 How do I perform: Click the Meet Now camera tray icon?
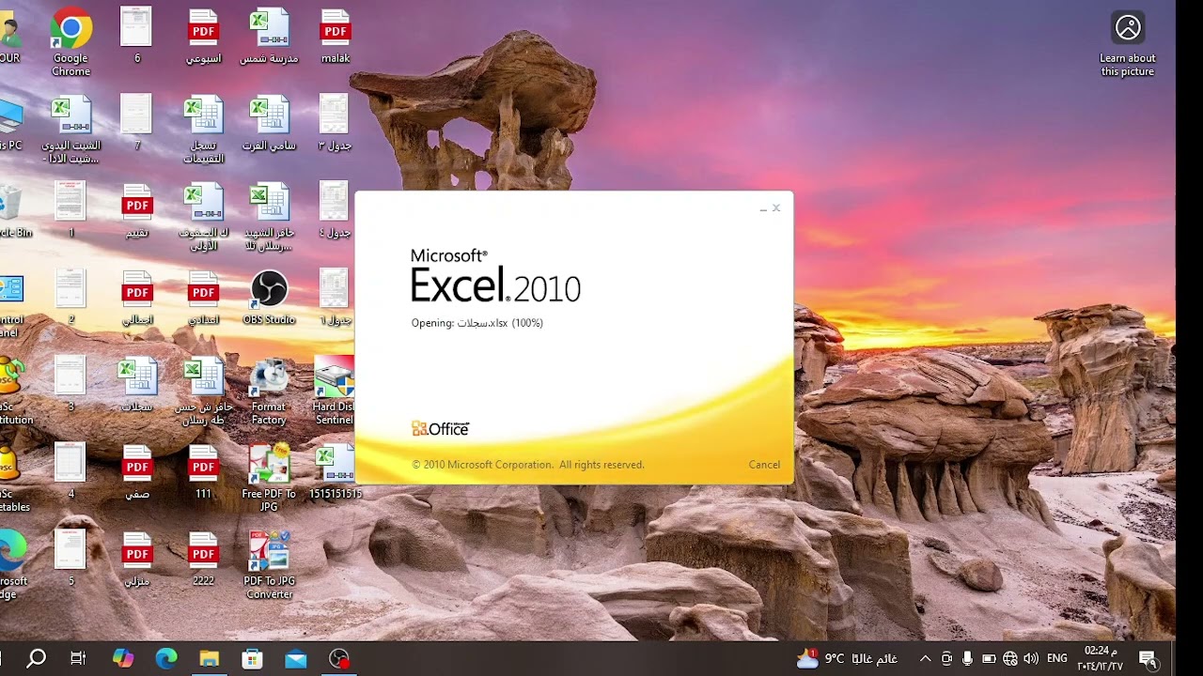point(946,658)
